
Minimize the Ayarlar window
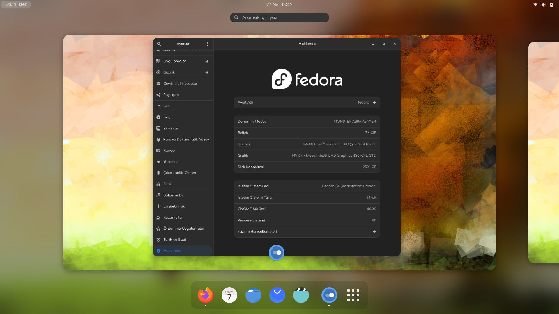click(x=373, y=44)
